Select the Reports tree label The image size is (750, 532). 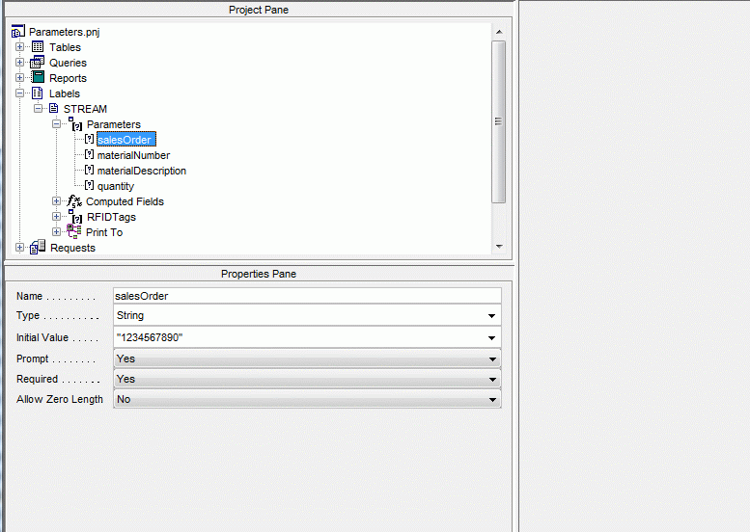click(x=68, y=78)
